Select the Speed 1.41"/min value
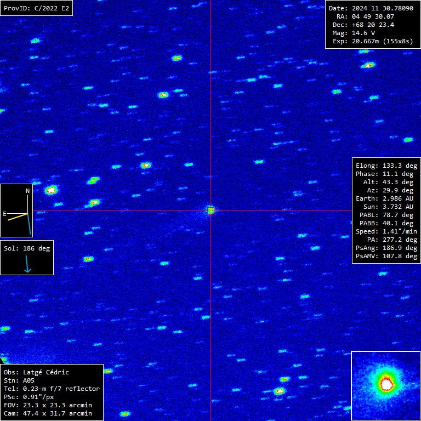The width and height of the screenshot is (421, 421). 386,231
